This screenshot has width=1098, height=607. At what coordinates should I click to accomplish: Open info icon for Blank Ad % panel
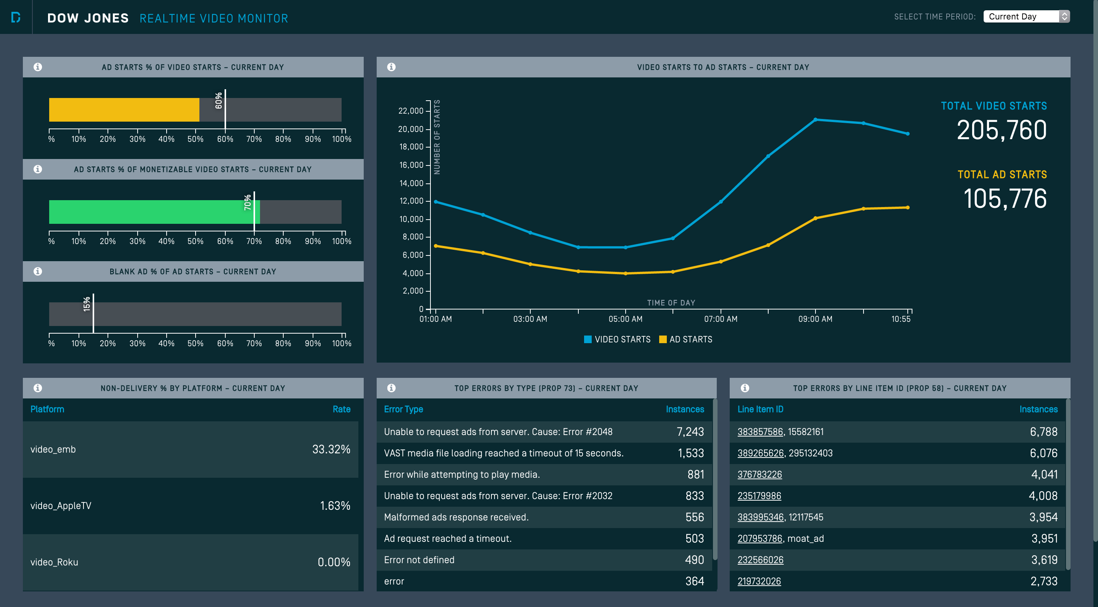pos(38,271)
